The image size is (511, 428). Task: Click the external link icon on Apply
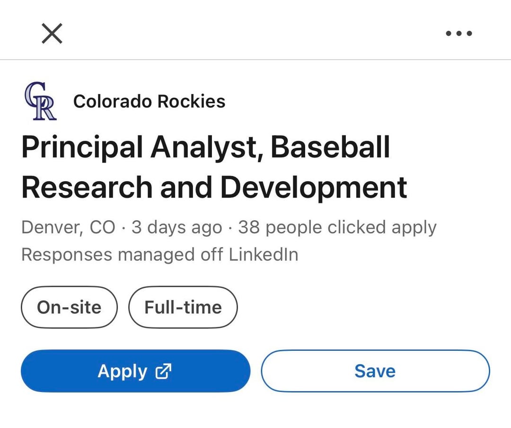tap(163, 372)
